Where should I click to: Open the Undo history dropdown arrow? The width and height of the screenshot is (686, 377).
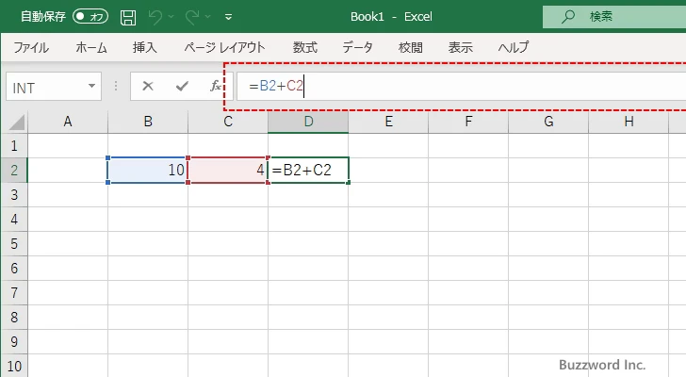(171, 17)
